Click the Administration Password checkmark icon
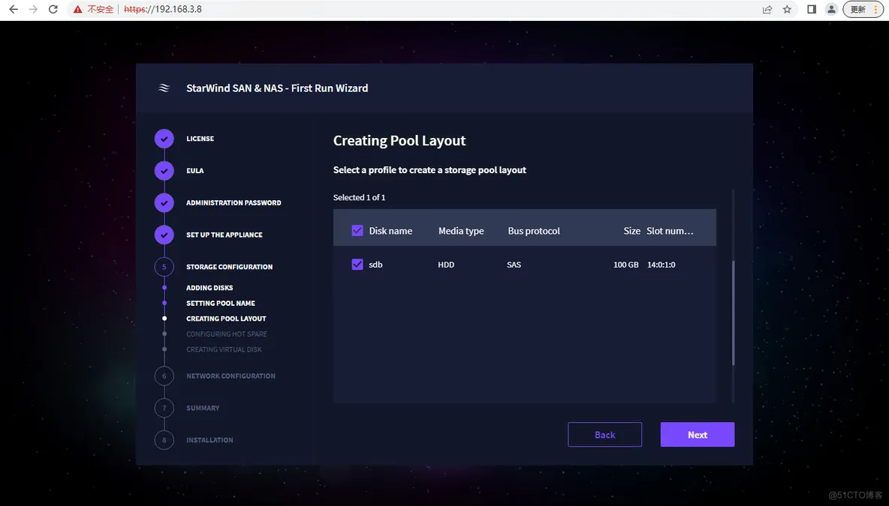889x506 pixels. click(164, 202)
